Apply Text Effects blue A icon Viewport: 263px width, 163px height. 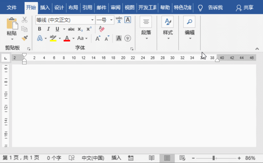point(40,38)
